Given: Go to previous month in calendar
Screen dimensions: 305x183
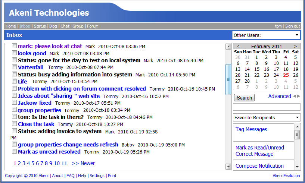Looking at the screenshot, I should [238, 46].
